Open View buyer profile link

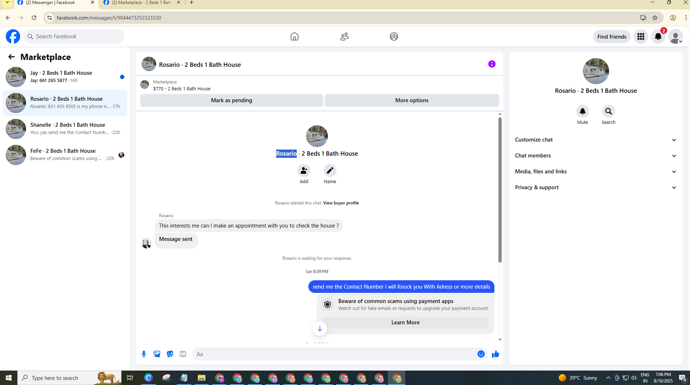(341, 203)
